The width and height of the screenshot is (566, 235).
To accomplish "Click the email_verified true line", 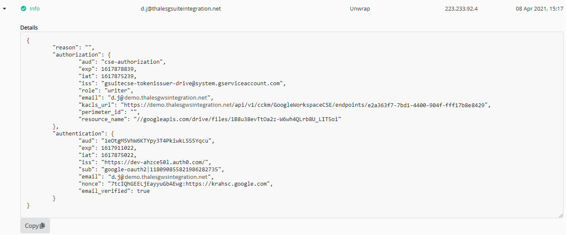I will (x=114, y=191).
